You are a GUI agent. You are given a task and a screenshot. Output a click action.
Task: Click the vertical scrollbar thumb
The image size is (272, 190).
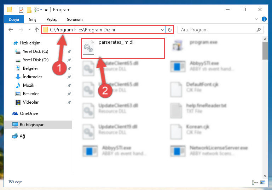click(265, 51)
